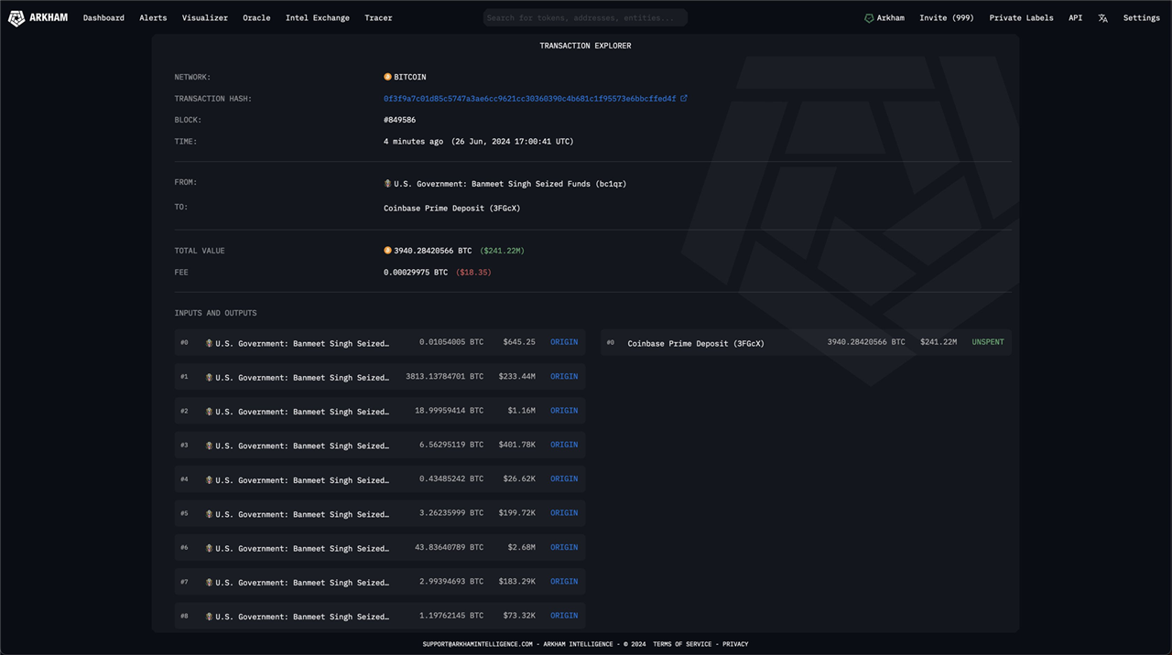
Task: Click the seal icon in input #8 row
Action: (209, 617)
